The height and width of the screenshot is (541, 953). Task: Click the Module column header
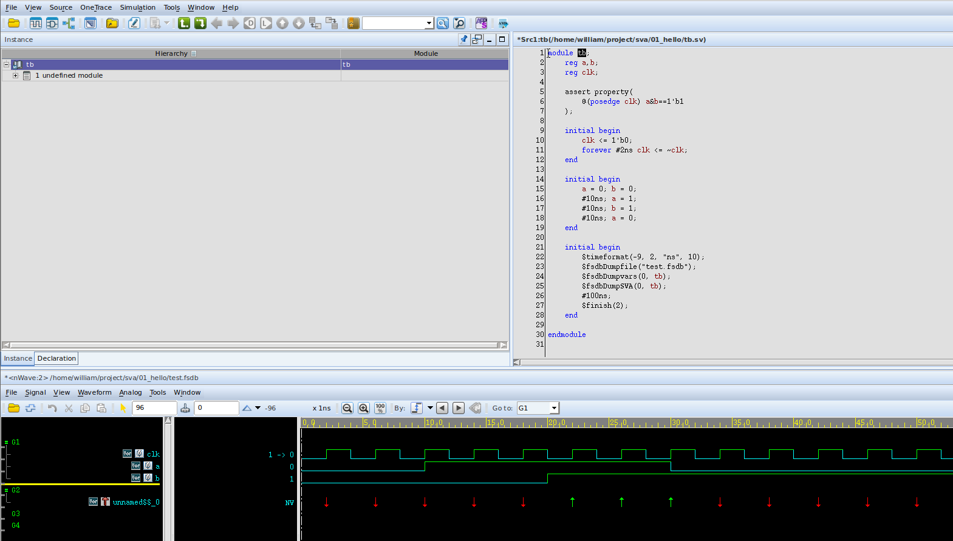point(425,53)
